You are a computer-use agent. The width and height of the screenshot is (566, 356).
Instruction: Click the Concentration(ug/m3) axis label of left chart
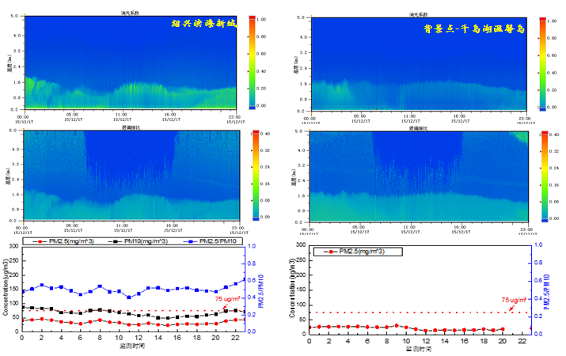(6, 288)
